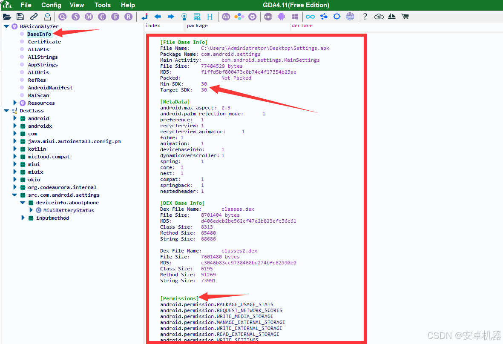Select AllUris in the tree

pyautogui.click(x=38, y=72)
